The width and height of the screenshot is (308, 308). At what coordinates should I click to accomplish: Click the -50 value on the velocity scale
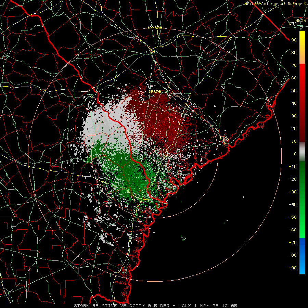[x=293, y=217]
